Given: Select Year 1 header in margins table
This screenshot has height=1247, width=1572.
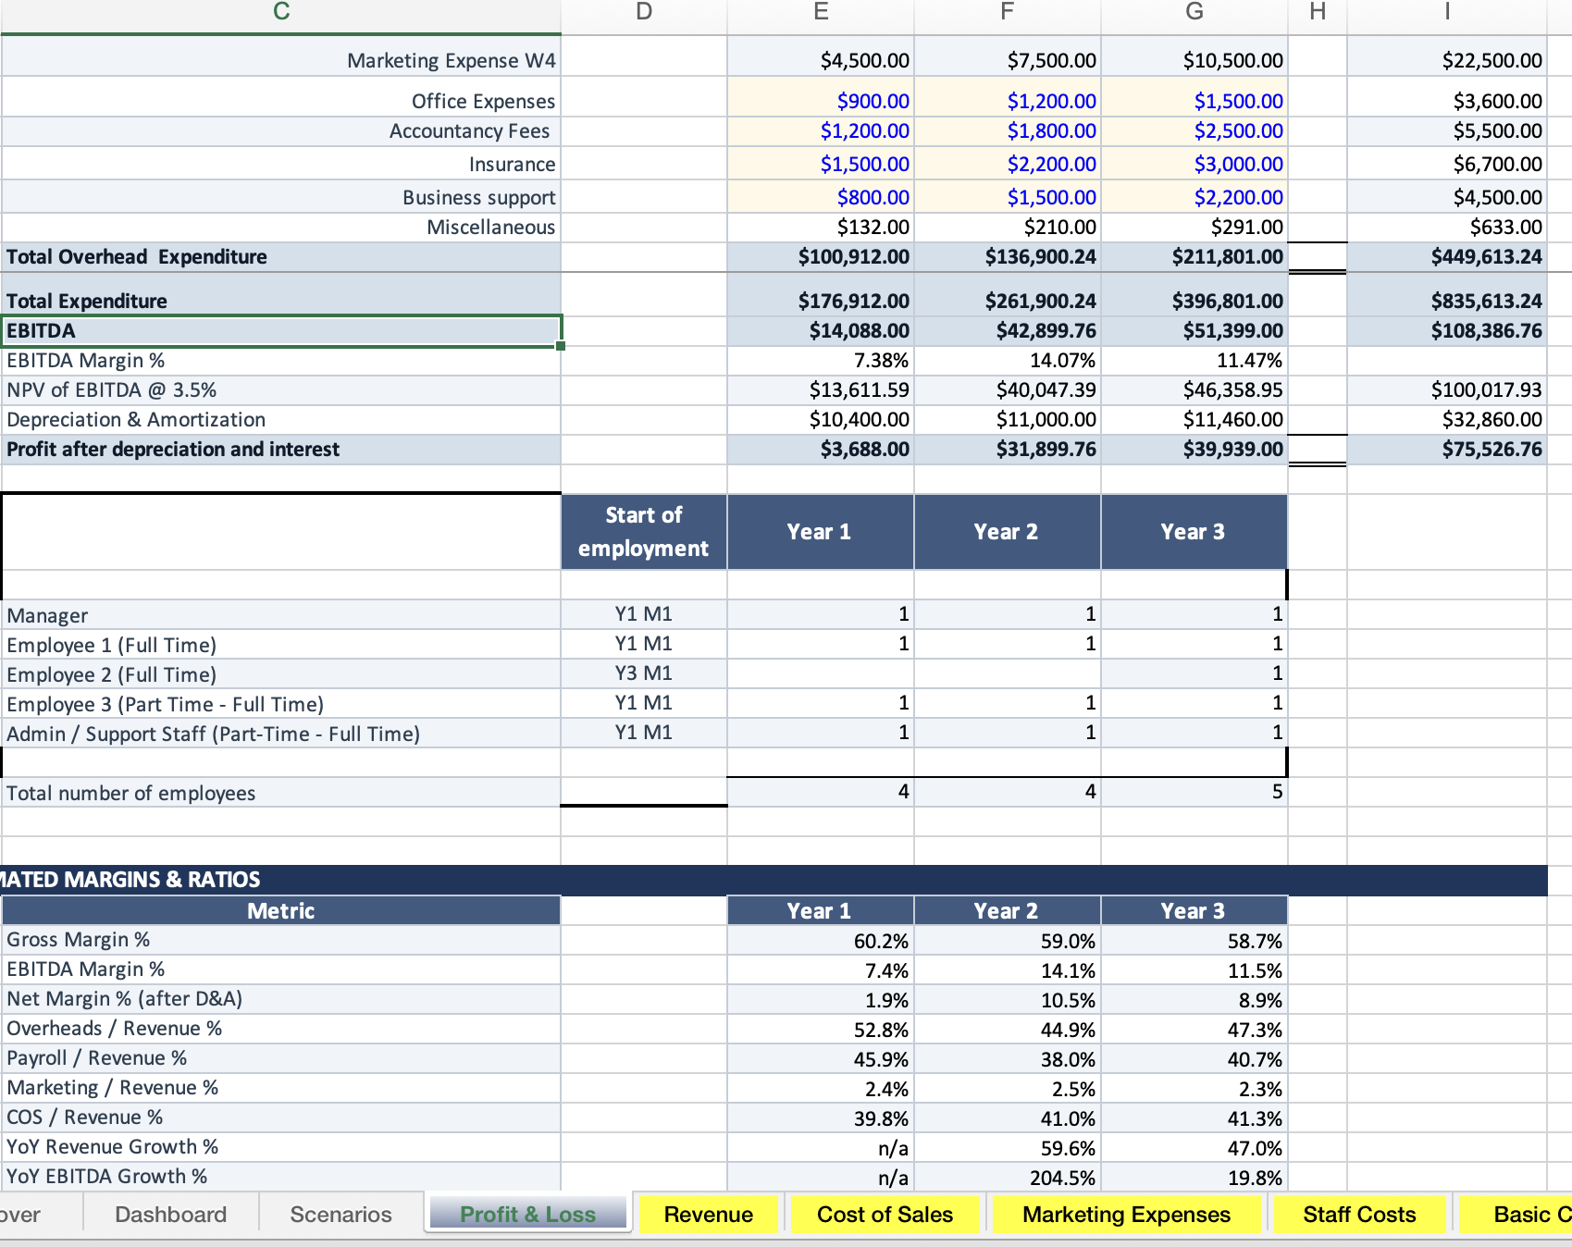Looking at the screenshot, I should (x=821, y=911).
